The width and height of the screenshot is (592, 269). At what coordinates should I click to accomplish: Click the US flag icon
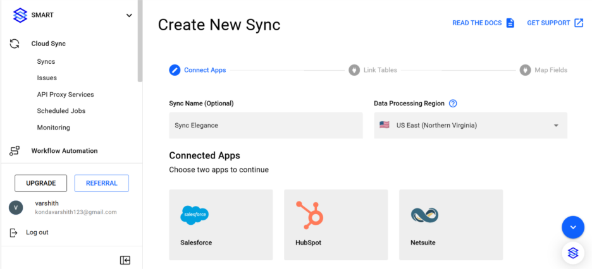pyautogui.click(x=385, y=126)
